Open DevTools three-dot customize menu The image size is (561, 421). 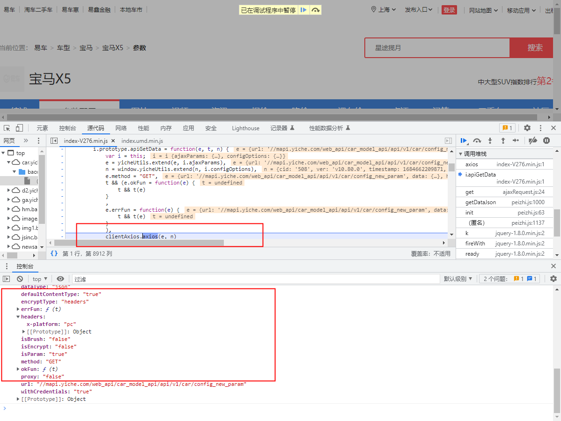540,128
